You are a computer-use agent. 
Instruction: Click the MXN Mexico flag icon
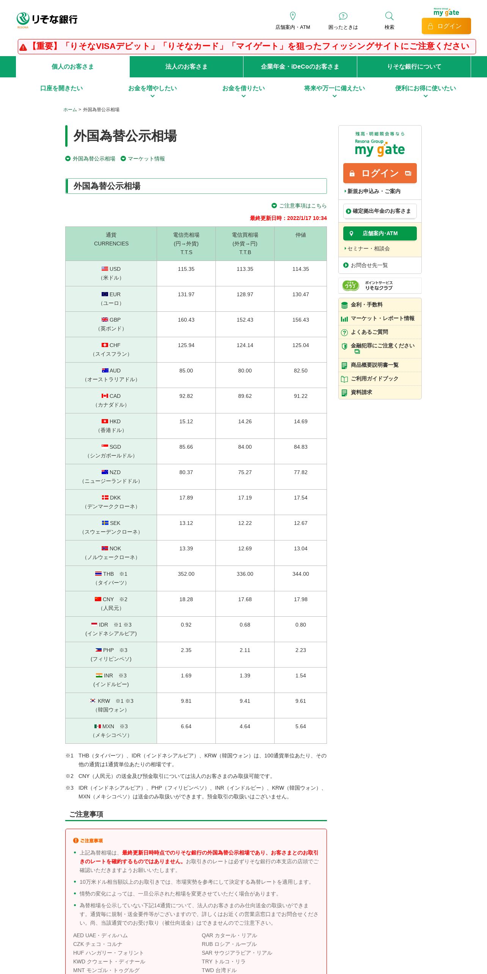pyautogui.click(x=98, y=726)
